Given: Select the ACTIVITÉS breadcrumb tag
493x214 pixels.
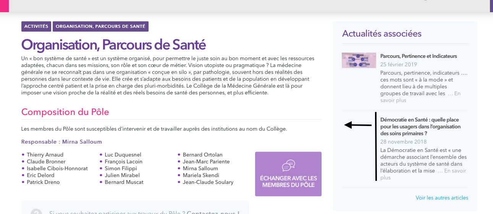Looking at the screenshot, I should coord(36,26).
